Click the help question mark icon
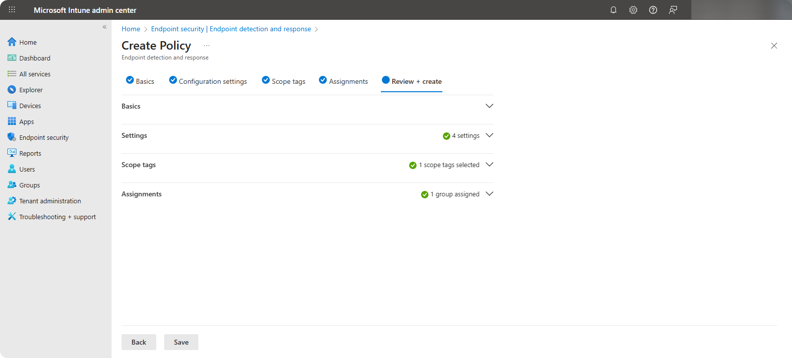The height and width of the screenshot is (358, 792). (653, 10)
